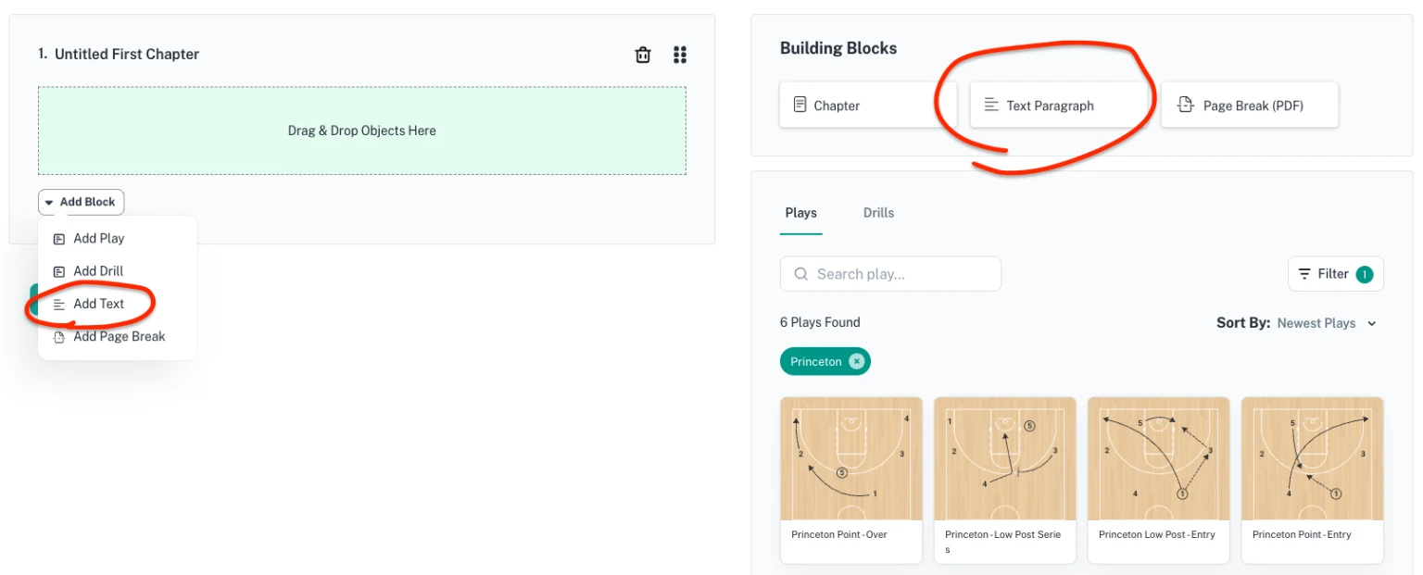The height and width of the screenshot is (575, 1423).
Task: Click the magnifier icon in search box
Action: [x=800, y=274]
